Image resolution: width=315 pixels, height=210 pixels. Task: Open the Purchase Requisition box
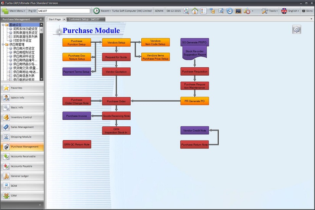[x=194, y=71]
